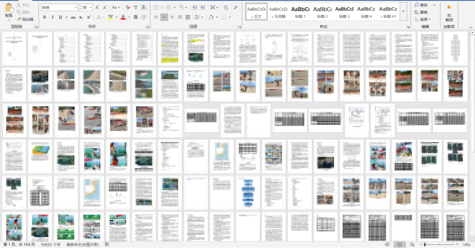This screenshot has height=248, width=475.
Task: Click the 替换 (Replace) button
Action: (x=422, y=12)
